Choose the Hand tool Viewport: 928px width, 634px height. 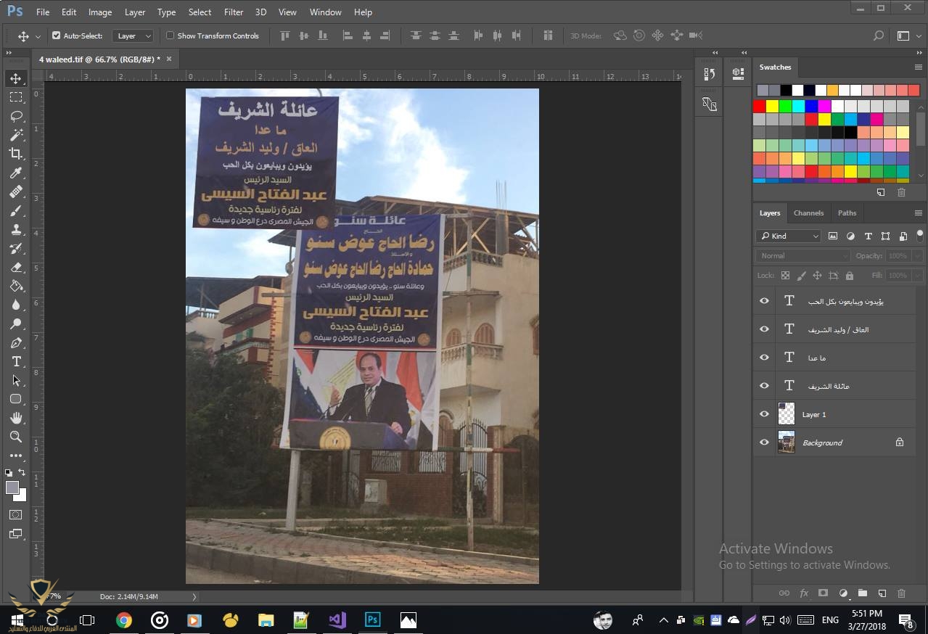click(x=16, y=418)
